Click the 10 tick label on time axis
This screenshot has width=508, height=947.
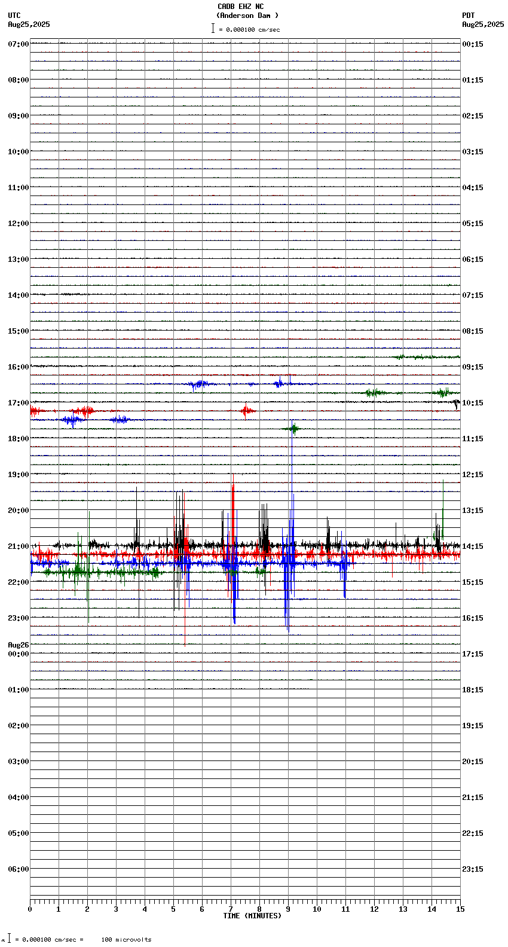point(317,909)
